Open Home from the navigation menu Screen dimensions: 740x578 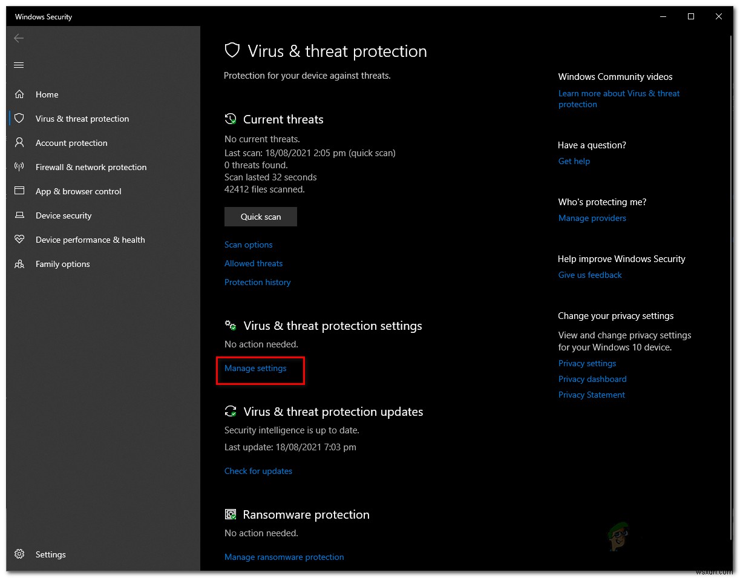coord(47,94)
